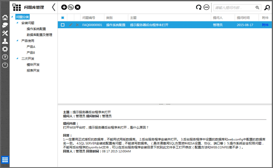Sort by the 提问人 column header
The width and height of the screenshot is (273, 168).
point(218,17)
